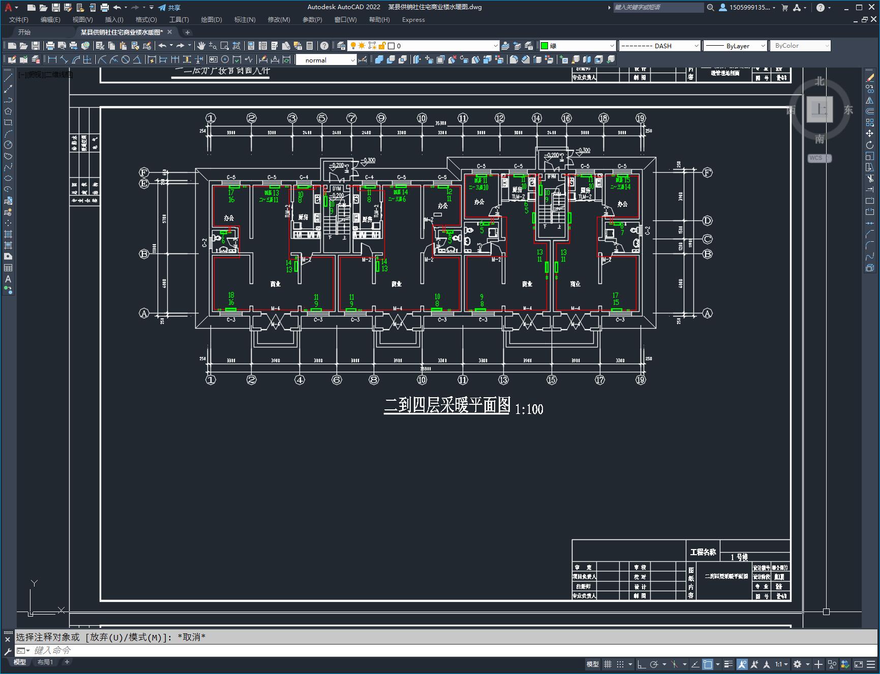Open the Properties palette icon
This screenshot has width=880, height=674.
coord(251,46)
